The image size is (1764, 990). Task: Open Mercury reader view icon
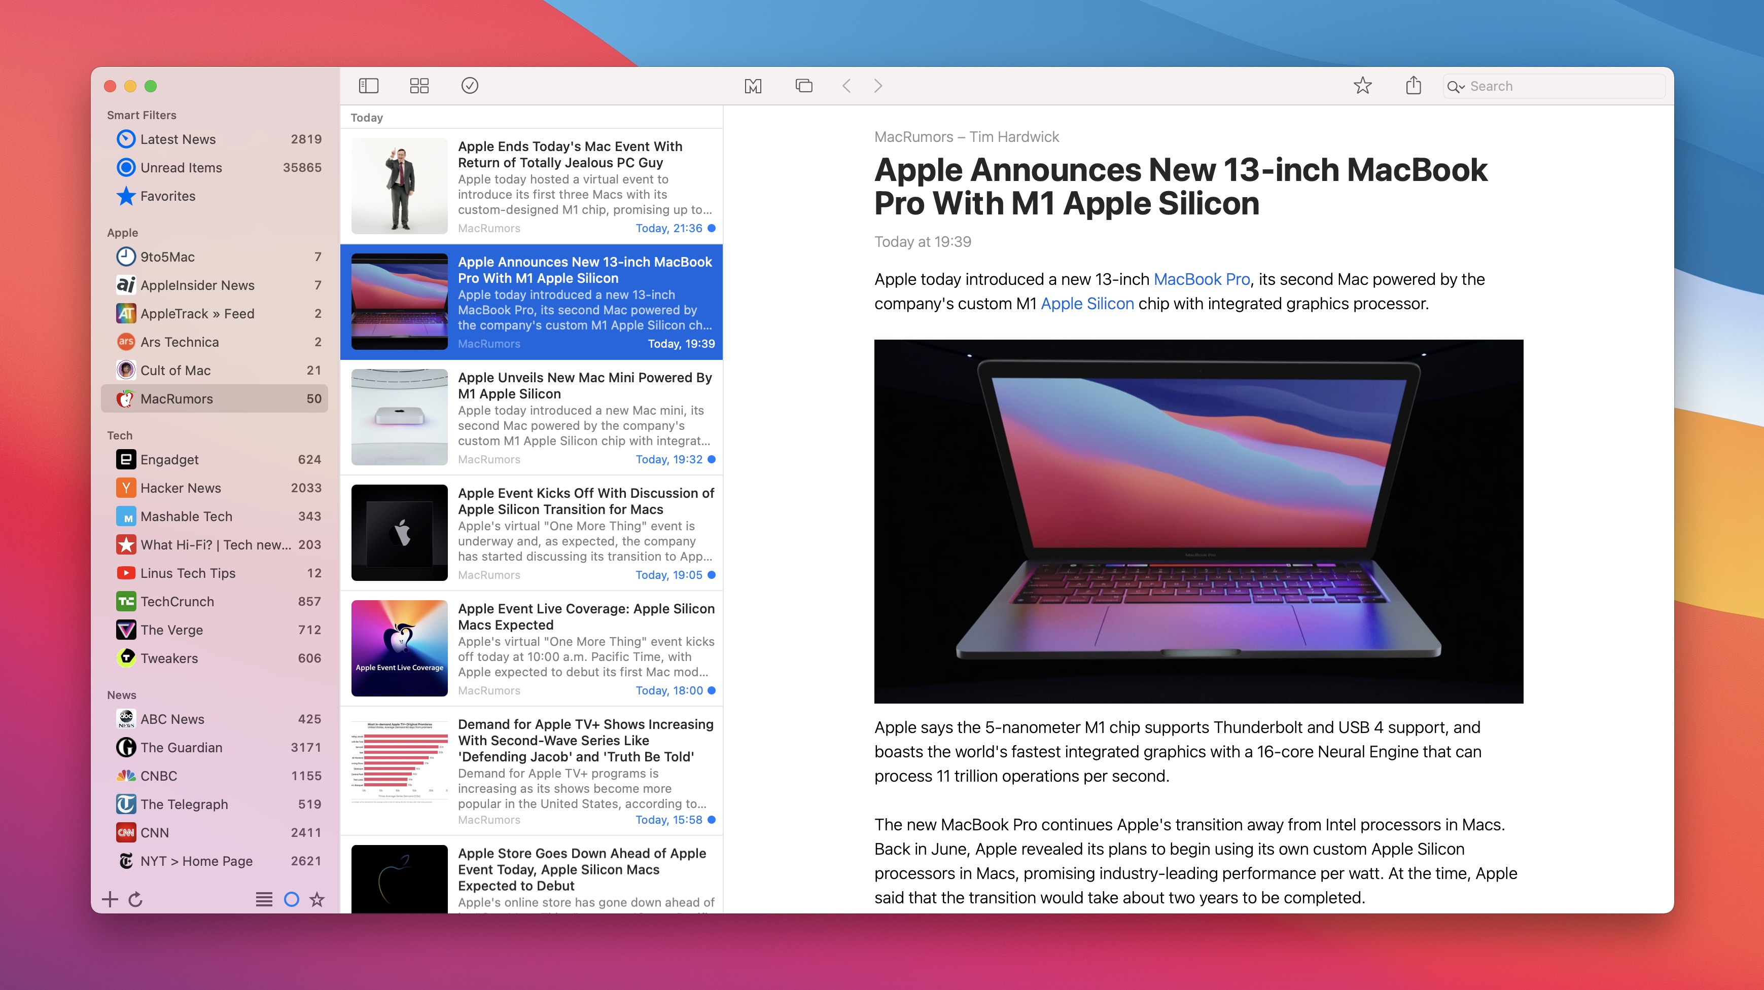[x=753, y=86]
